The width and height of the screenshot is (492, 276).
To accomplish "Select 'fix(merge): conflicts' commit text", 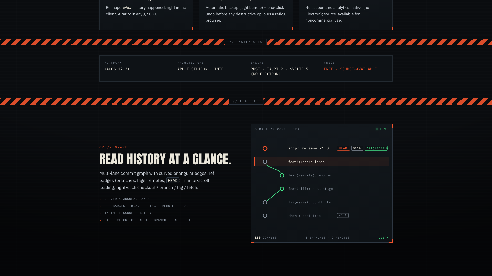I will [309, 202].
